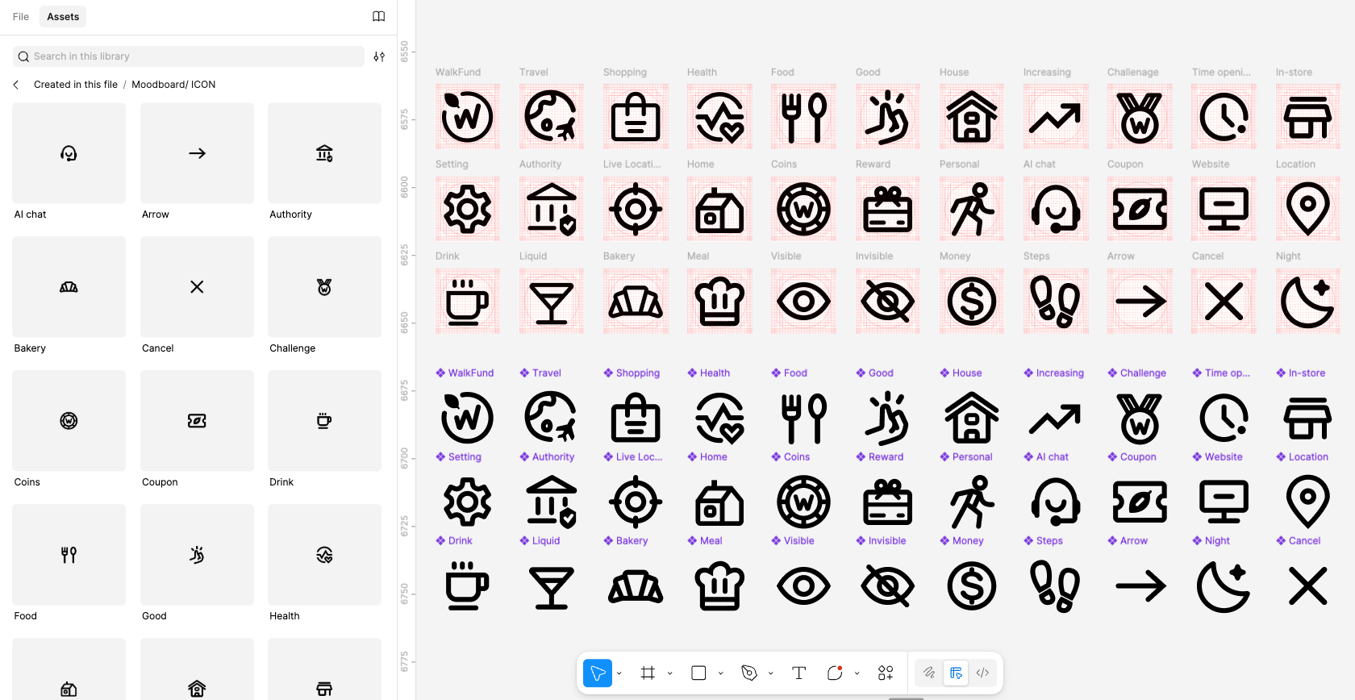The image size is (1355, 700).
Task: Click the Visible eye icon in top grid
Action: coord(803,302)
